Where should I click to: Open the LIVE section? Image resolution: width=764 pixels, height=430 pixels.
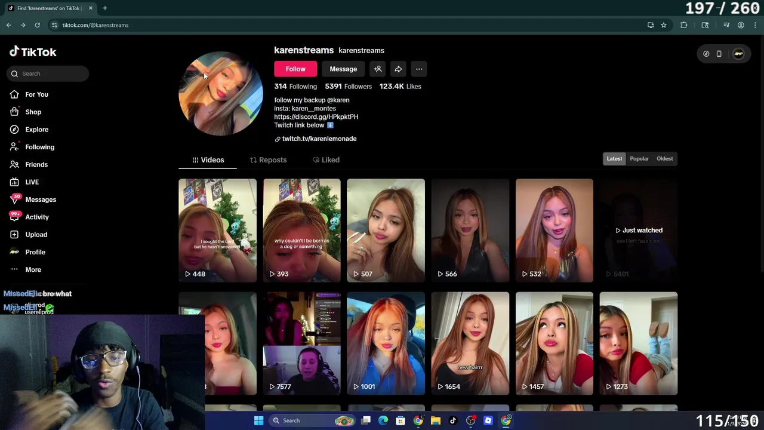pyautogui.click(x=24, y=182)
